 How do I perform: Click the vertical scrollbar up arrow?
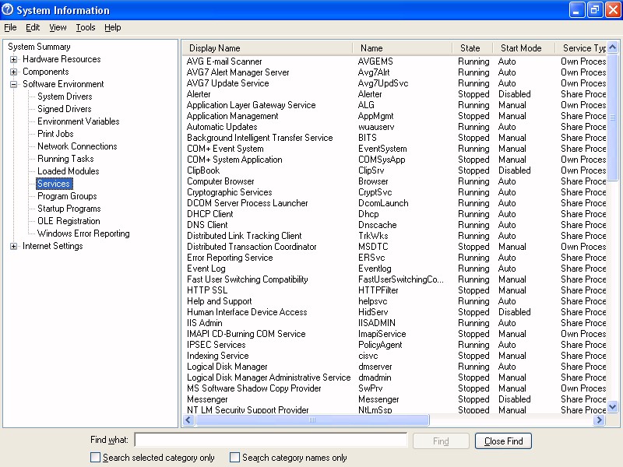tap(612, 47)
